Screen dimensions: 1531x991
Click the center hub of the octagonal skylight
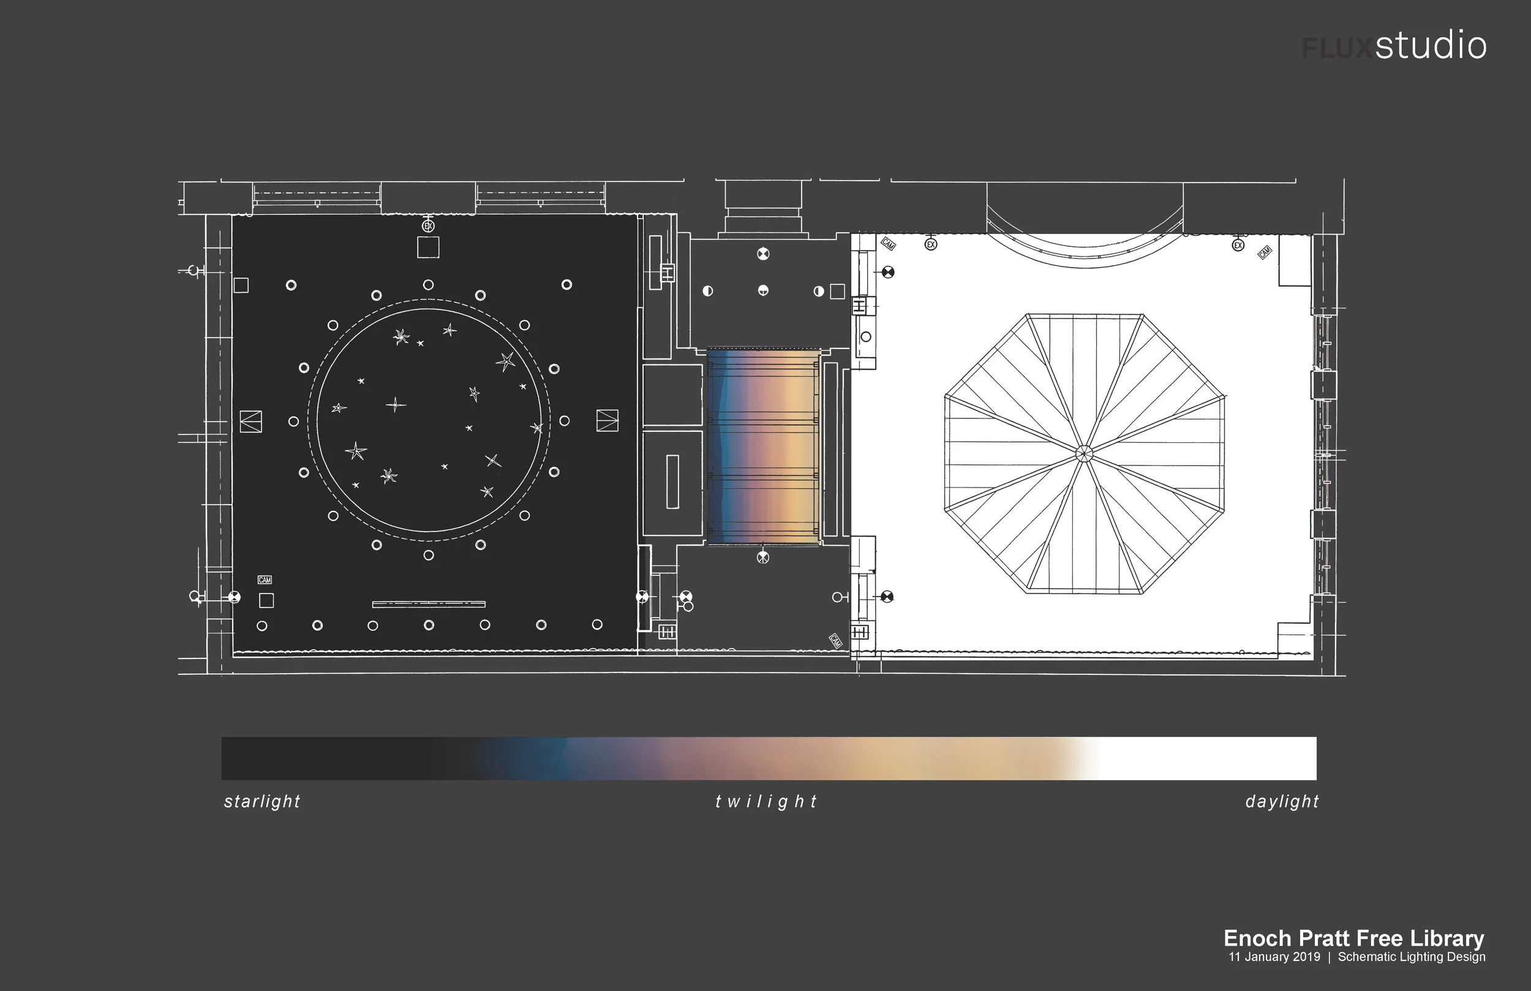1084,454
